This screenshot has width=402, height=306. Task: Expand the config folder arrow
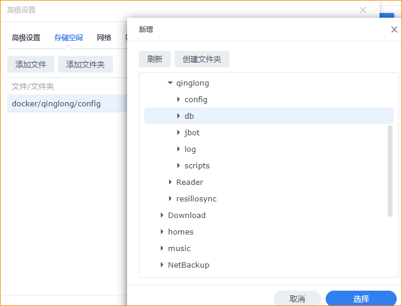point(179,100)
